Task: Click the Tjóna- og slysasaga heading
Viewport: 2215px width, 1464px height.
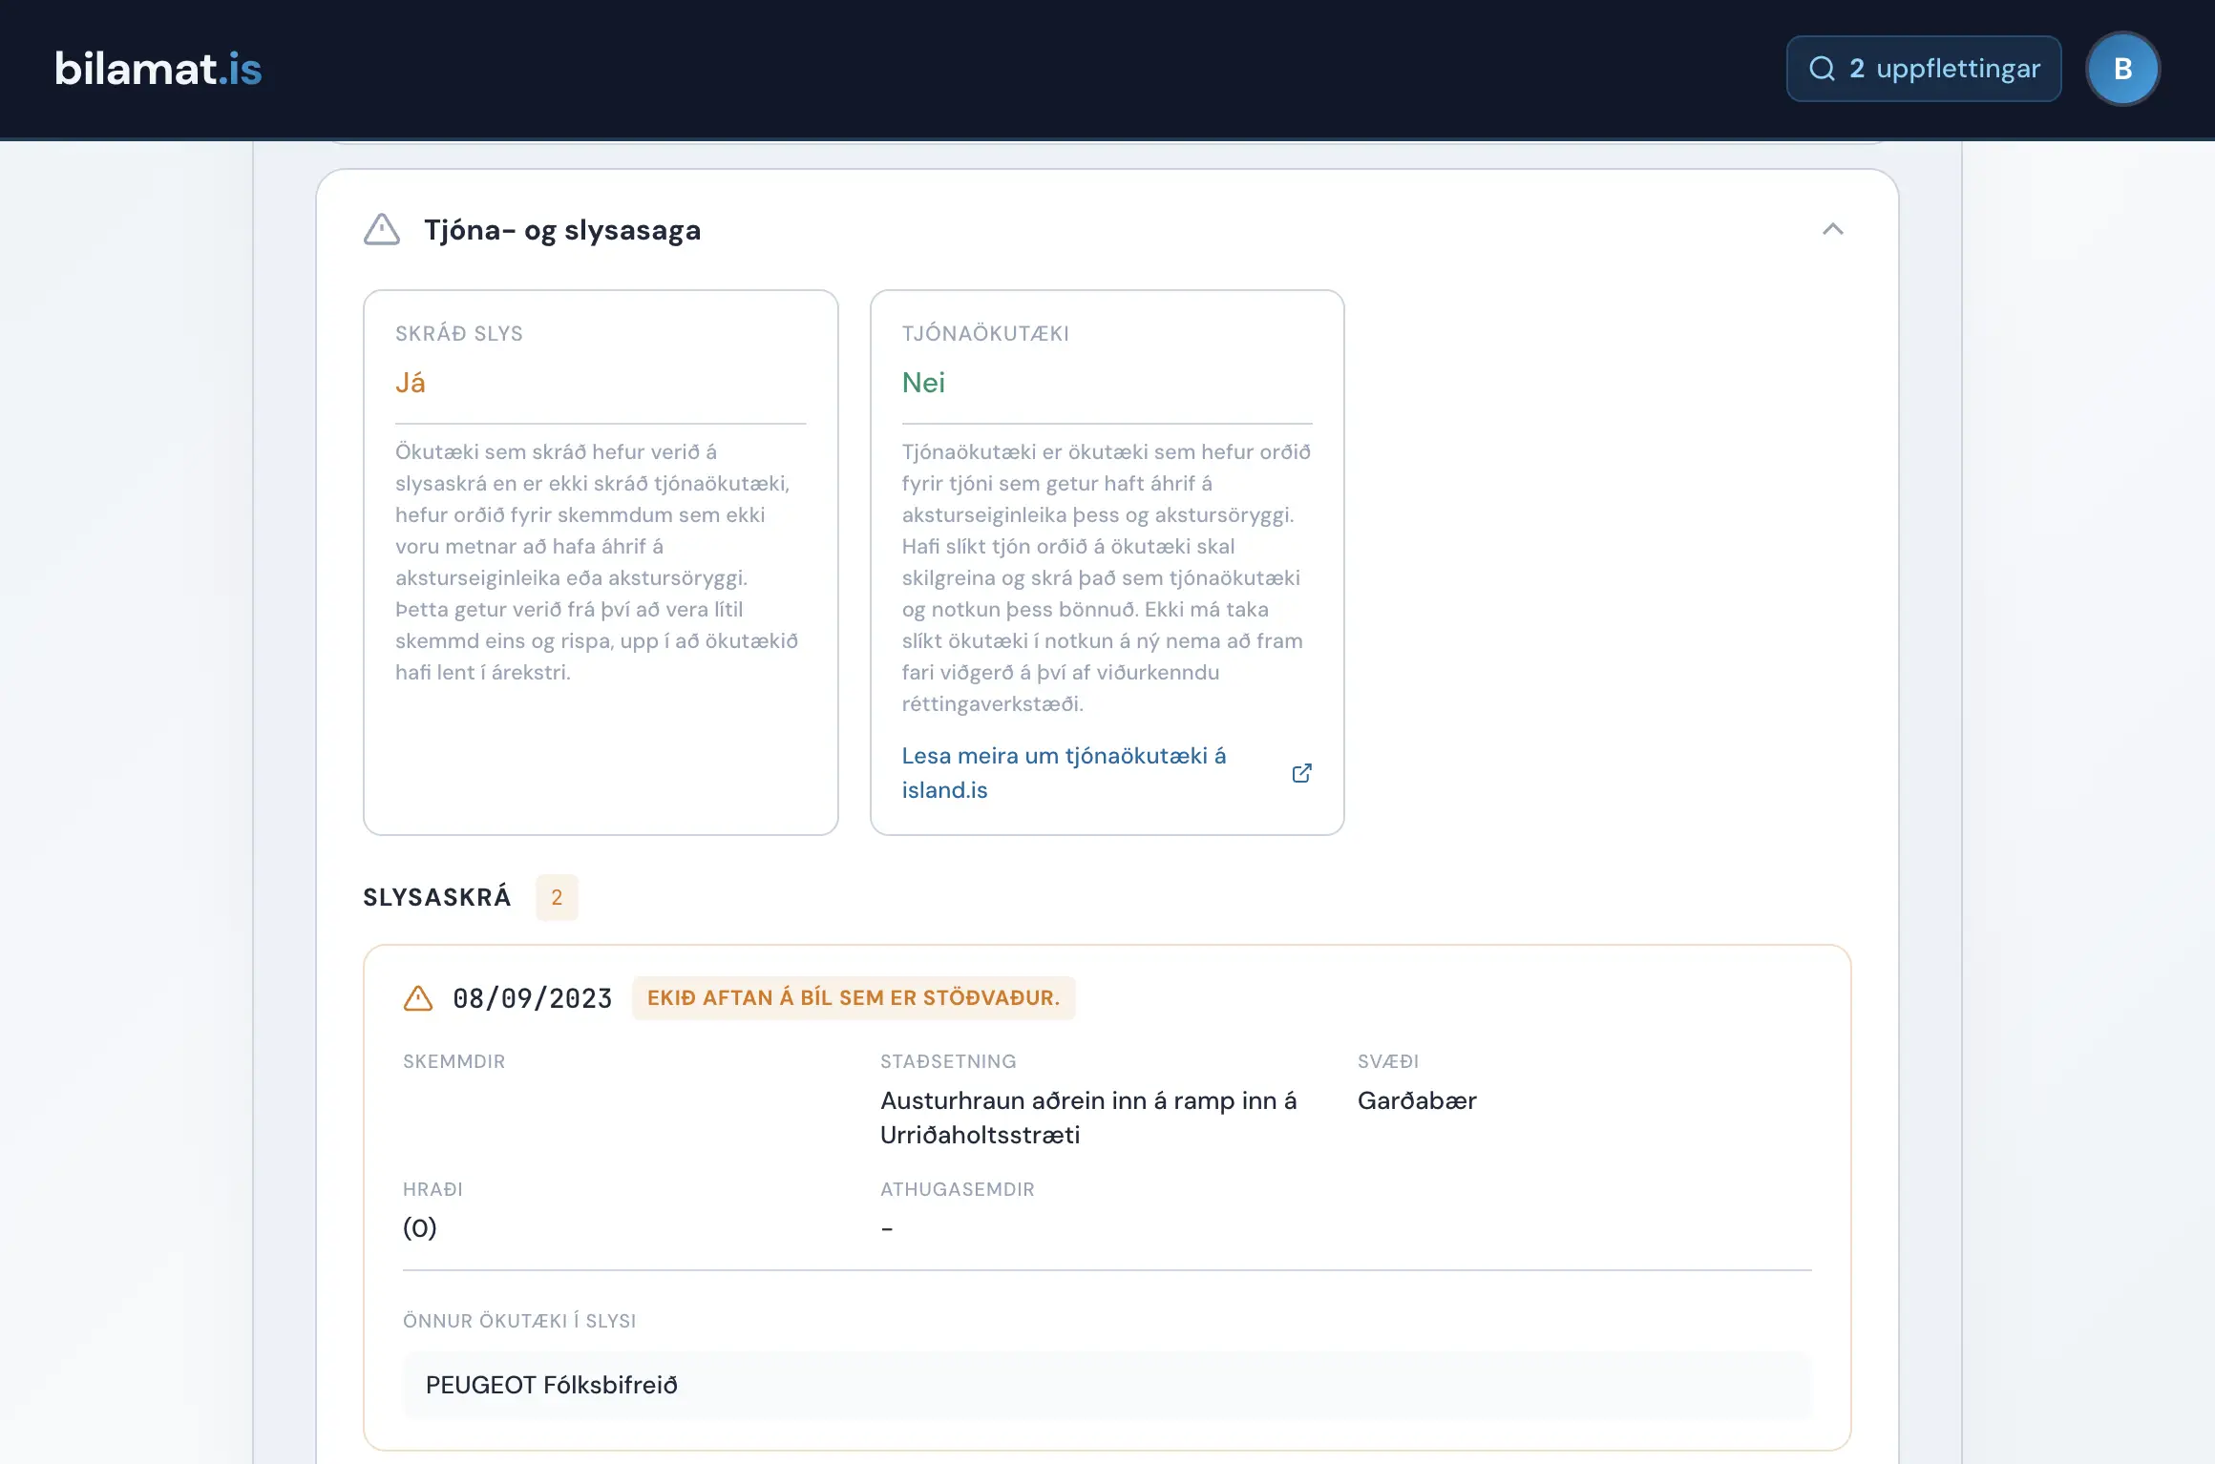Action: click(562, 230)
